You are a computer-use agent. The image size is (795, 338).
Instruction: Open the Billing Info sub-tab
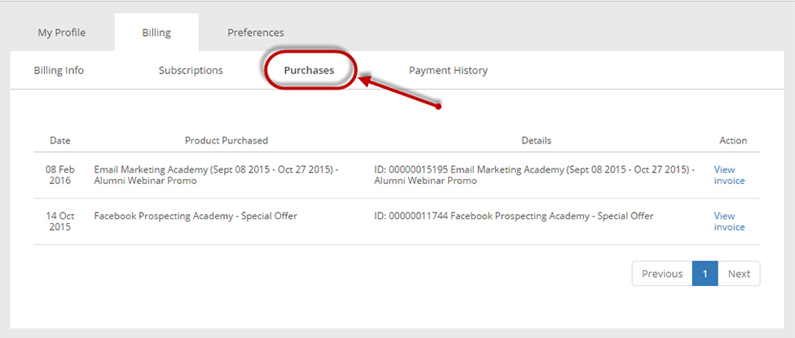(x=59, y=70)
